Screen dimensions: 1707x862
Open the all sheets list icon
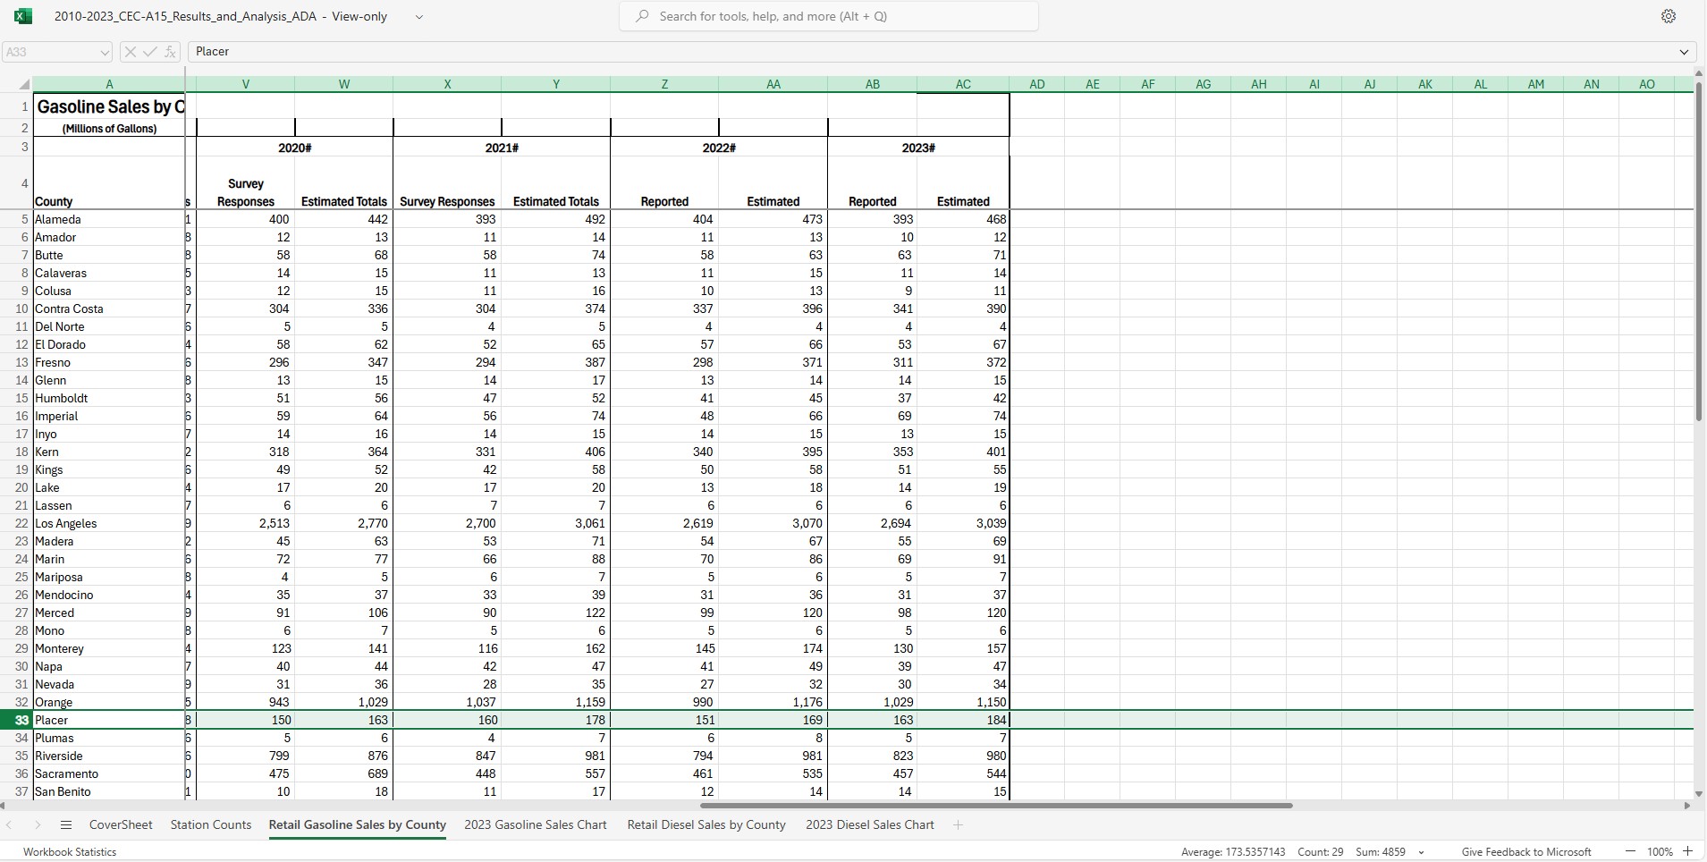pos(65,824)
